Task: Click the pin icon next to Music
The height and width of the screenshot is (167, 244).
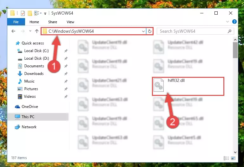Action: click(x=66, y=81)
